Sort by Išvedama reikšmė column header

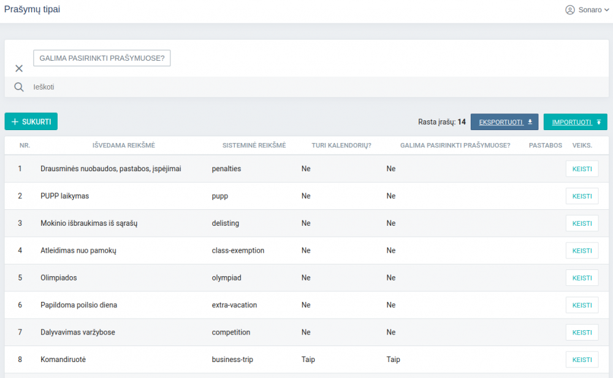124,145
